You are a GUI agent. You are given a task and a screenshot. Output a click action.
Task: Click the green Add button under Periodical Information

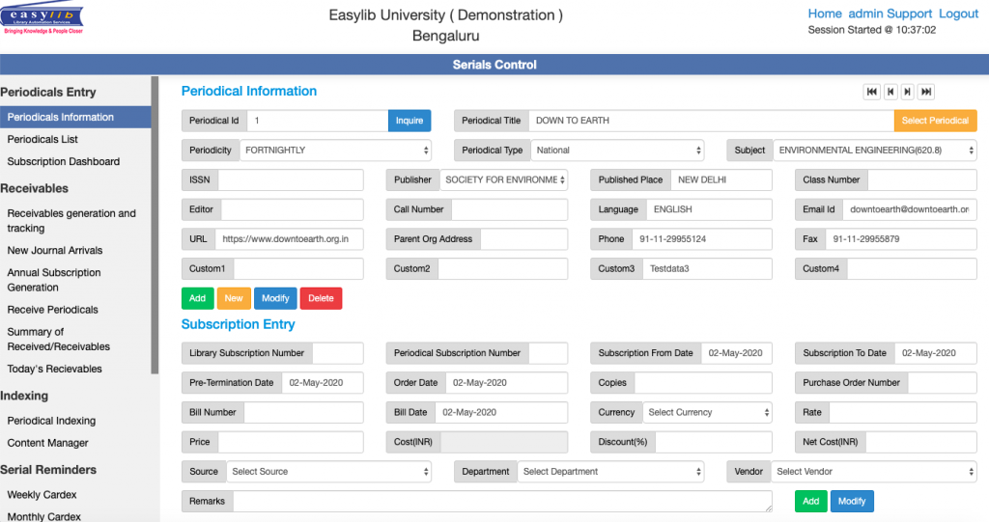197,298
